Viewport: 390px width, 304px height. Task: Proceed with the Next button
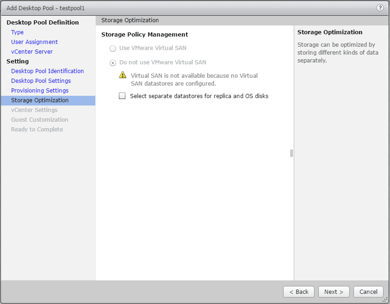point(334,292)
